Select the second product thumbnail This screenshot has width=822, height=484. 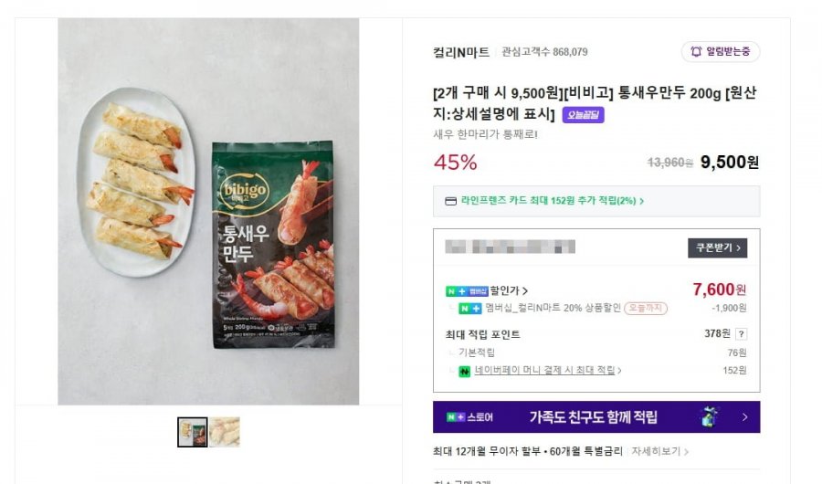[225, 432]
